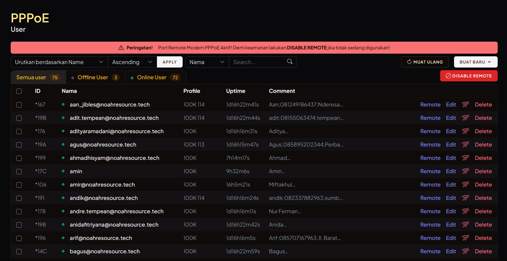Select checkbox for amir@noahresource.tech row
The height and width of the screenshot is (261, 507).
pos(19,185)
